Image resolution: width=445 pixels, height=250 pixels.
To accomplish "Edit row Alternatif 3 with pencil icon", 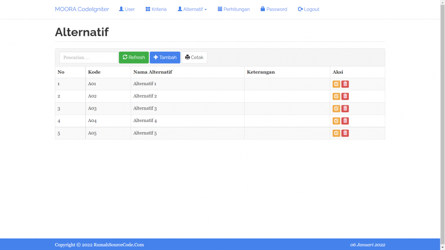I will point(336,108).
